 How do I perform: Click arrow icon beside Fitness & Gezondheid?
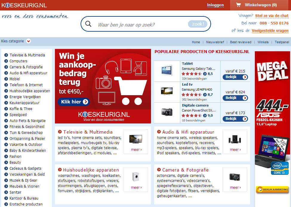[x=6, y=127]
